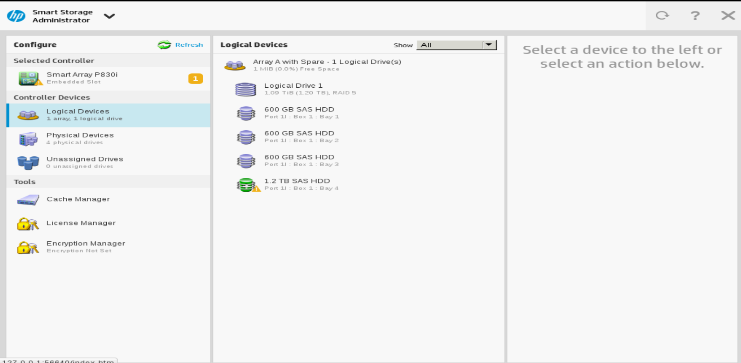This screenshot has height=363, width=741.
Task: Click the 'Embedded Slot' subtitle text
Action: click(x=74, y=82)
